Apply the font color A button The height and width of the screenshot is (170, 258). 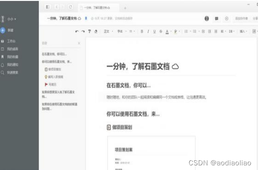click(167, 32)
